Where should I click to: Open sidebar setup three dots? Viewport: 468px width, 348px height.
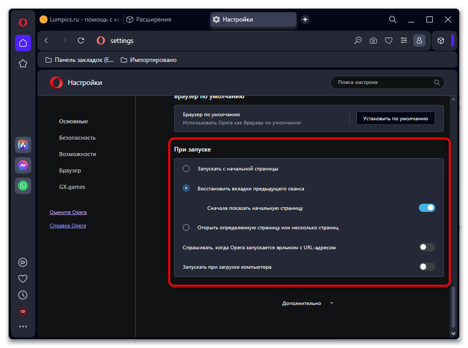click(x=23, y=327)
